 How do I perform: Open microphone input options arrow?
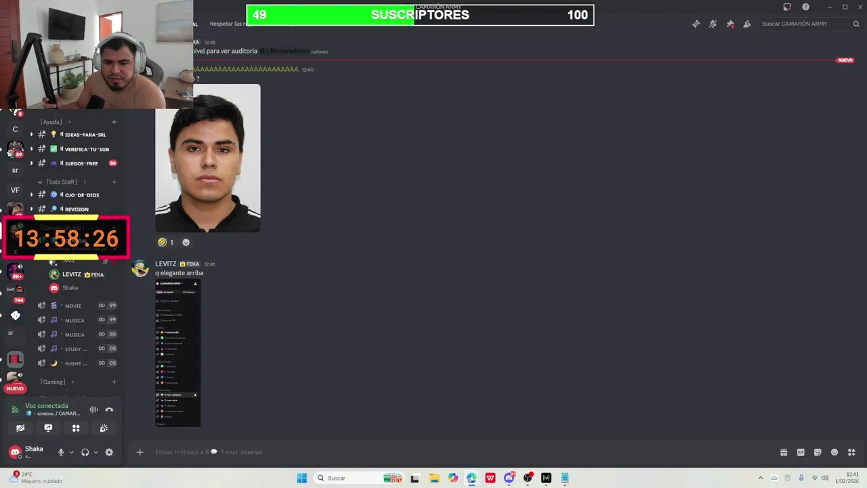coord(71,452)
